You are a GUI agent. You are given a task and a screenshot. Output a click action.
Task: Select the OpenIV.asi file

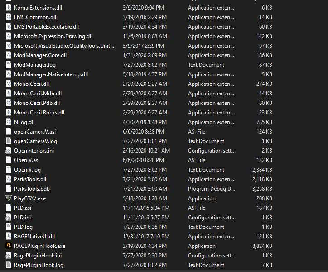click(27, 160)
